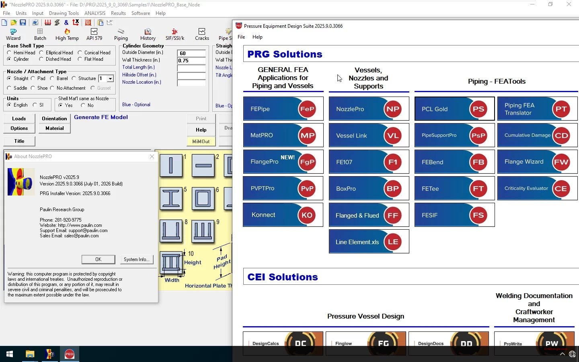The height and width of the screenshot is (362, 579).
Task: Select plate shape number 1 thumbnail
Action: click(x=171, y=165)
